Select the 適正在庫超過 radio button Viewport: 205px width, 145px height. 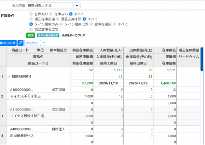[31, 19]
